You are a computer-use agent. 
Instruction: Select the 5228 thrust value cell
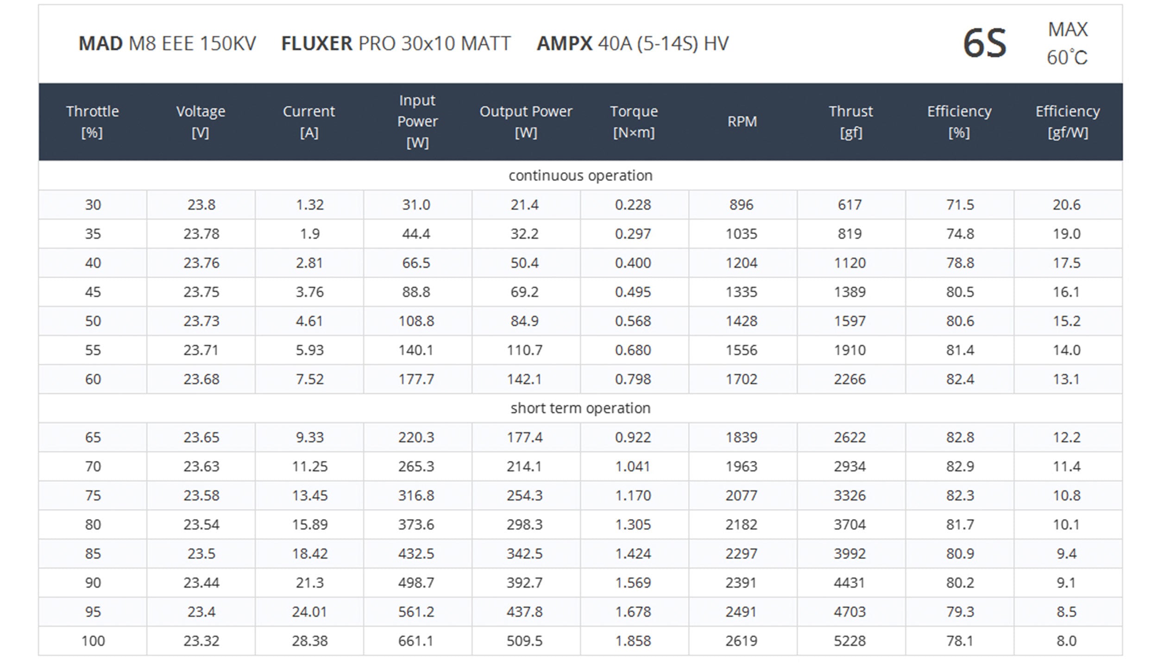tap(850, 641)
